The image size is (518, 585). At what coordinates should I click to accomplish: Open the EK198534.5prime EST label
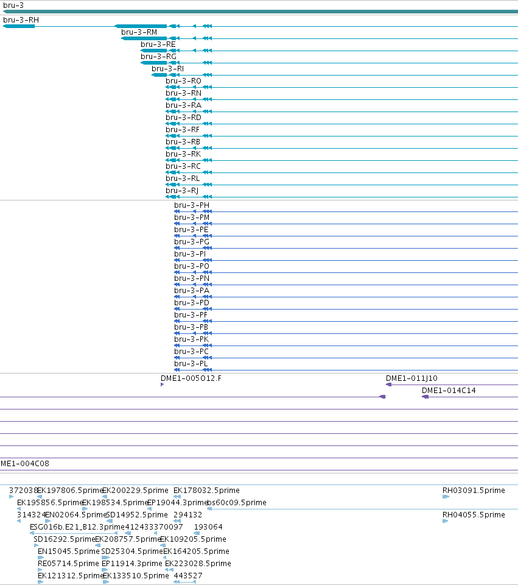[115, 503]
